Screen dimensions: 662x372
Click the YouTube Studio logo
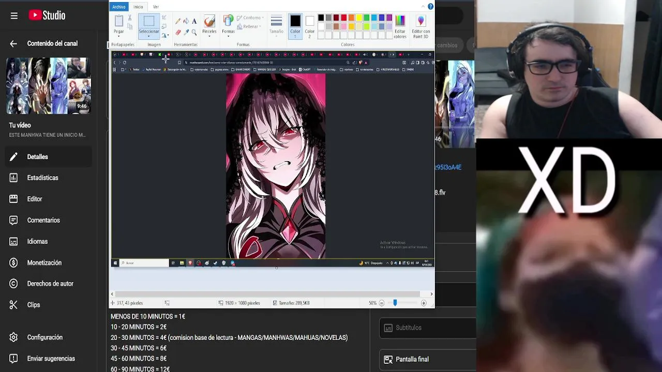(x=47, y=16)
